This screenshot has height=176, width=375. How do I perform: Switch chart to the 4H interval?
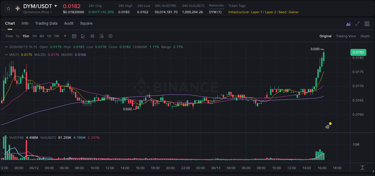[x=42, y=36]
